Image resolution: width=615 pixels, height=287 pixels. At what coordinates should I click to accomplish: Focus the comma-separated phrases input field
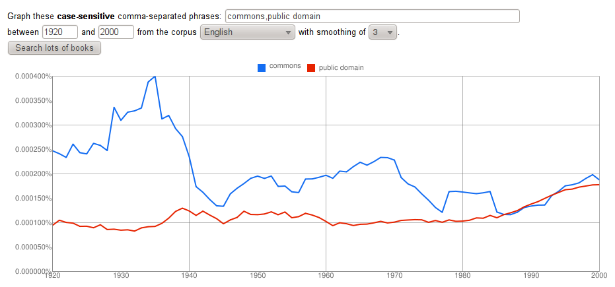372,16
